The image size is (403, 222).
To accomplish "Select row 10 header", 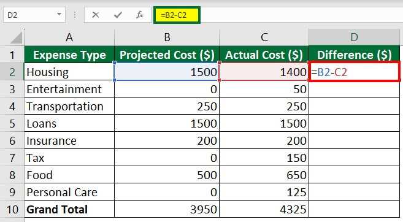I will [x=12, y=209].
